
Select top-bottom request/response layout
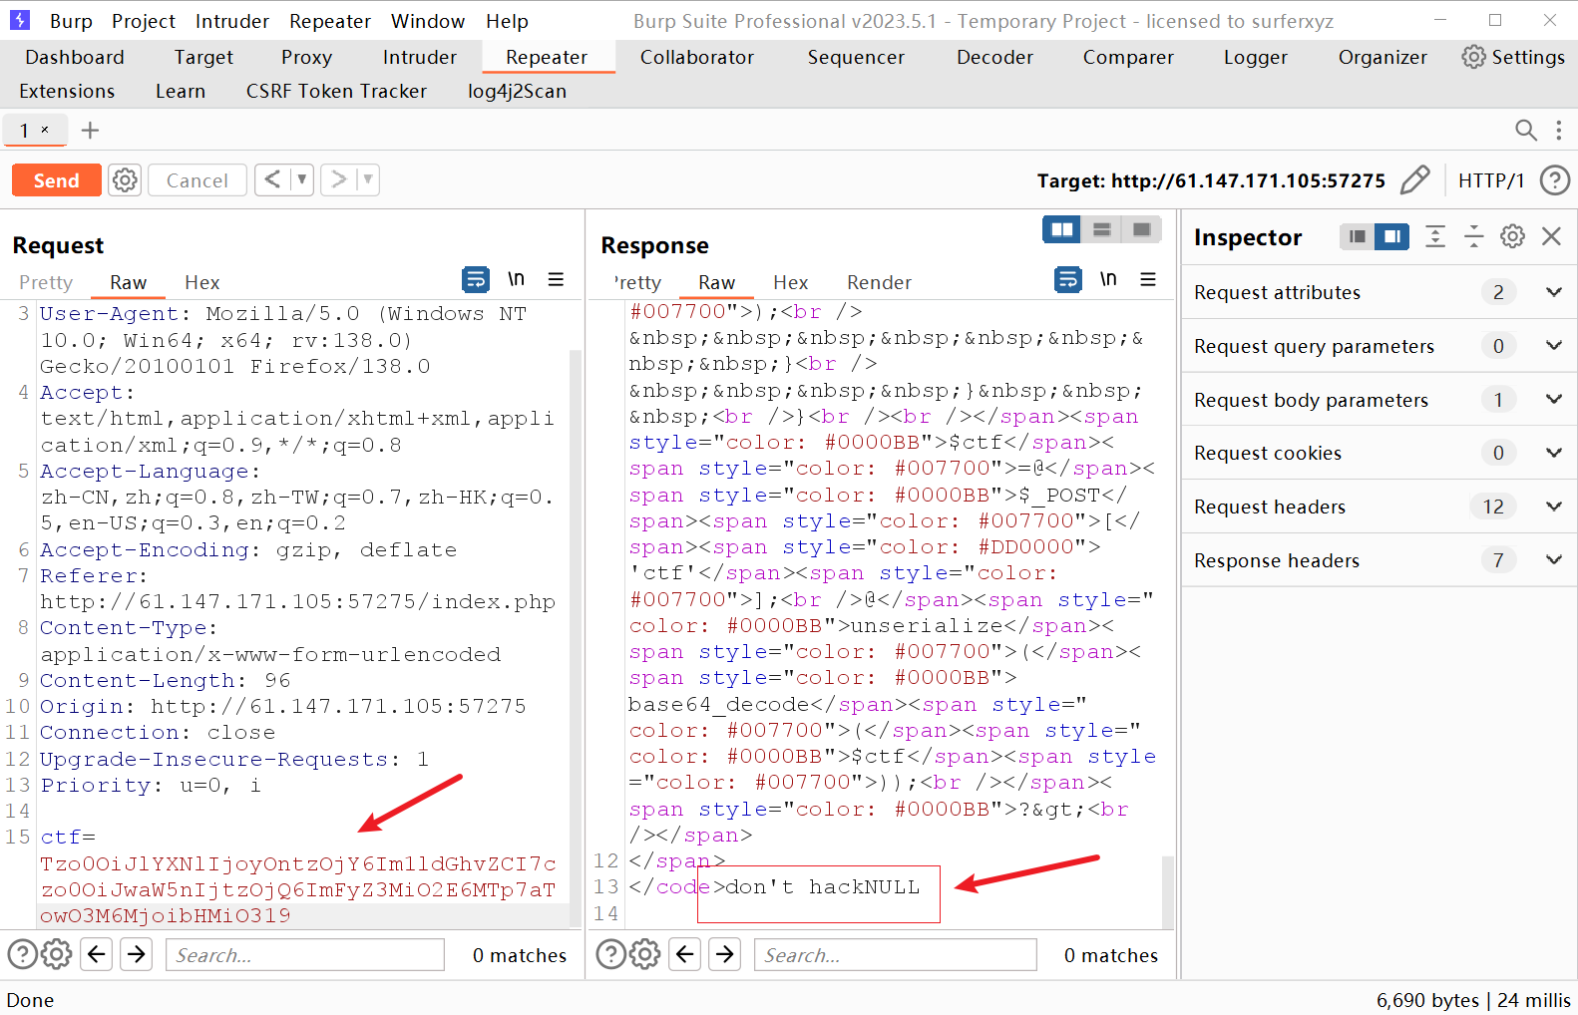[1102, 229]
